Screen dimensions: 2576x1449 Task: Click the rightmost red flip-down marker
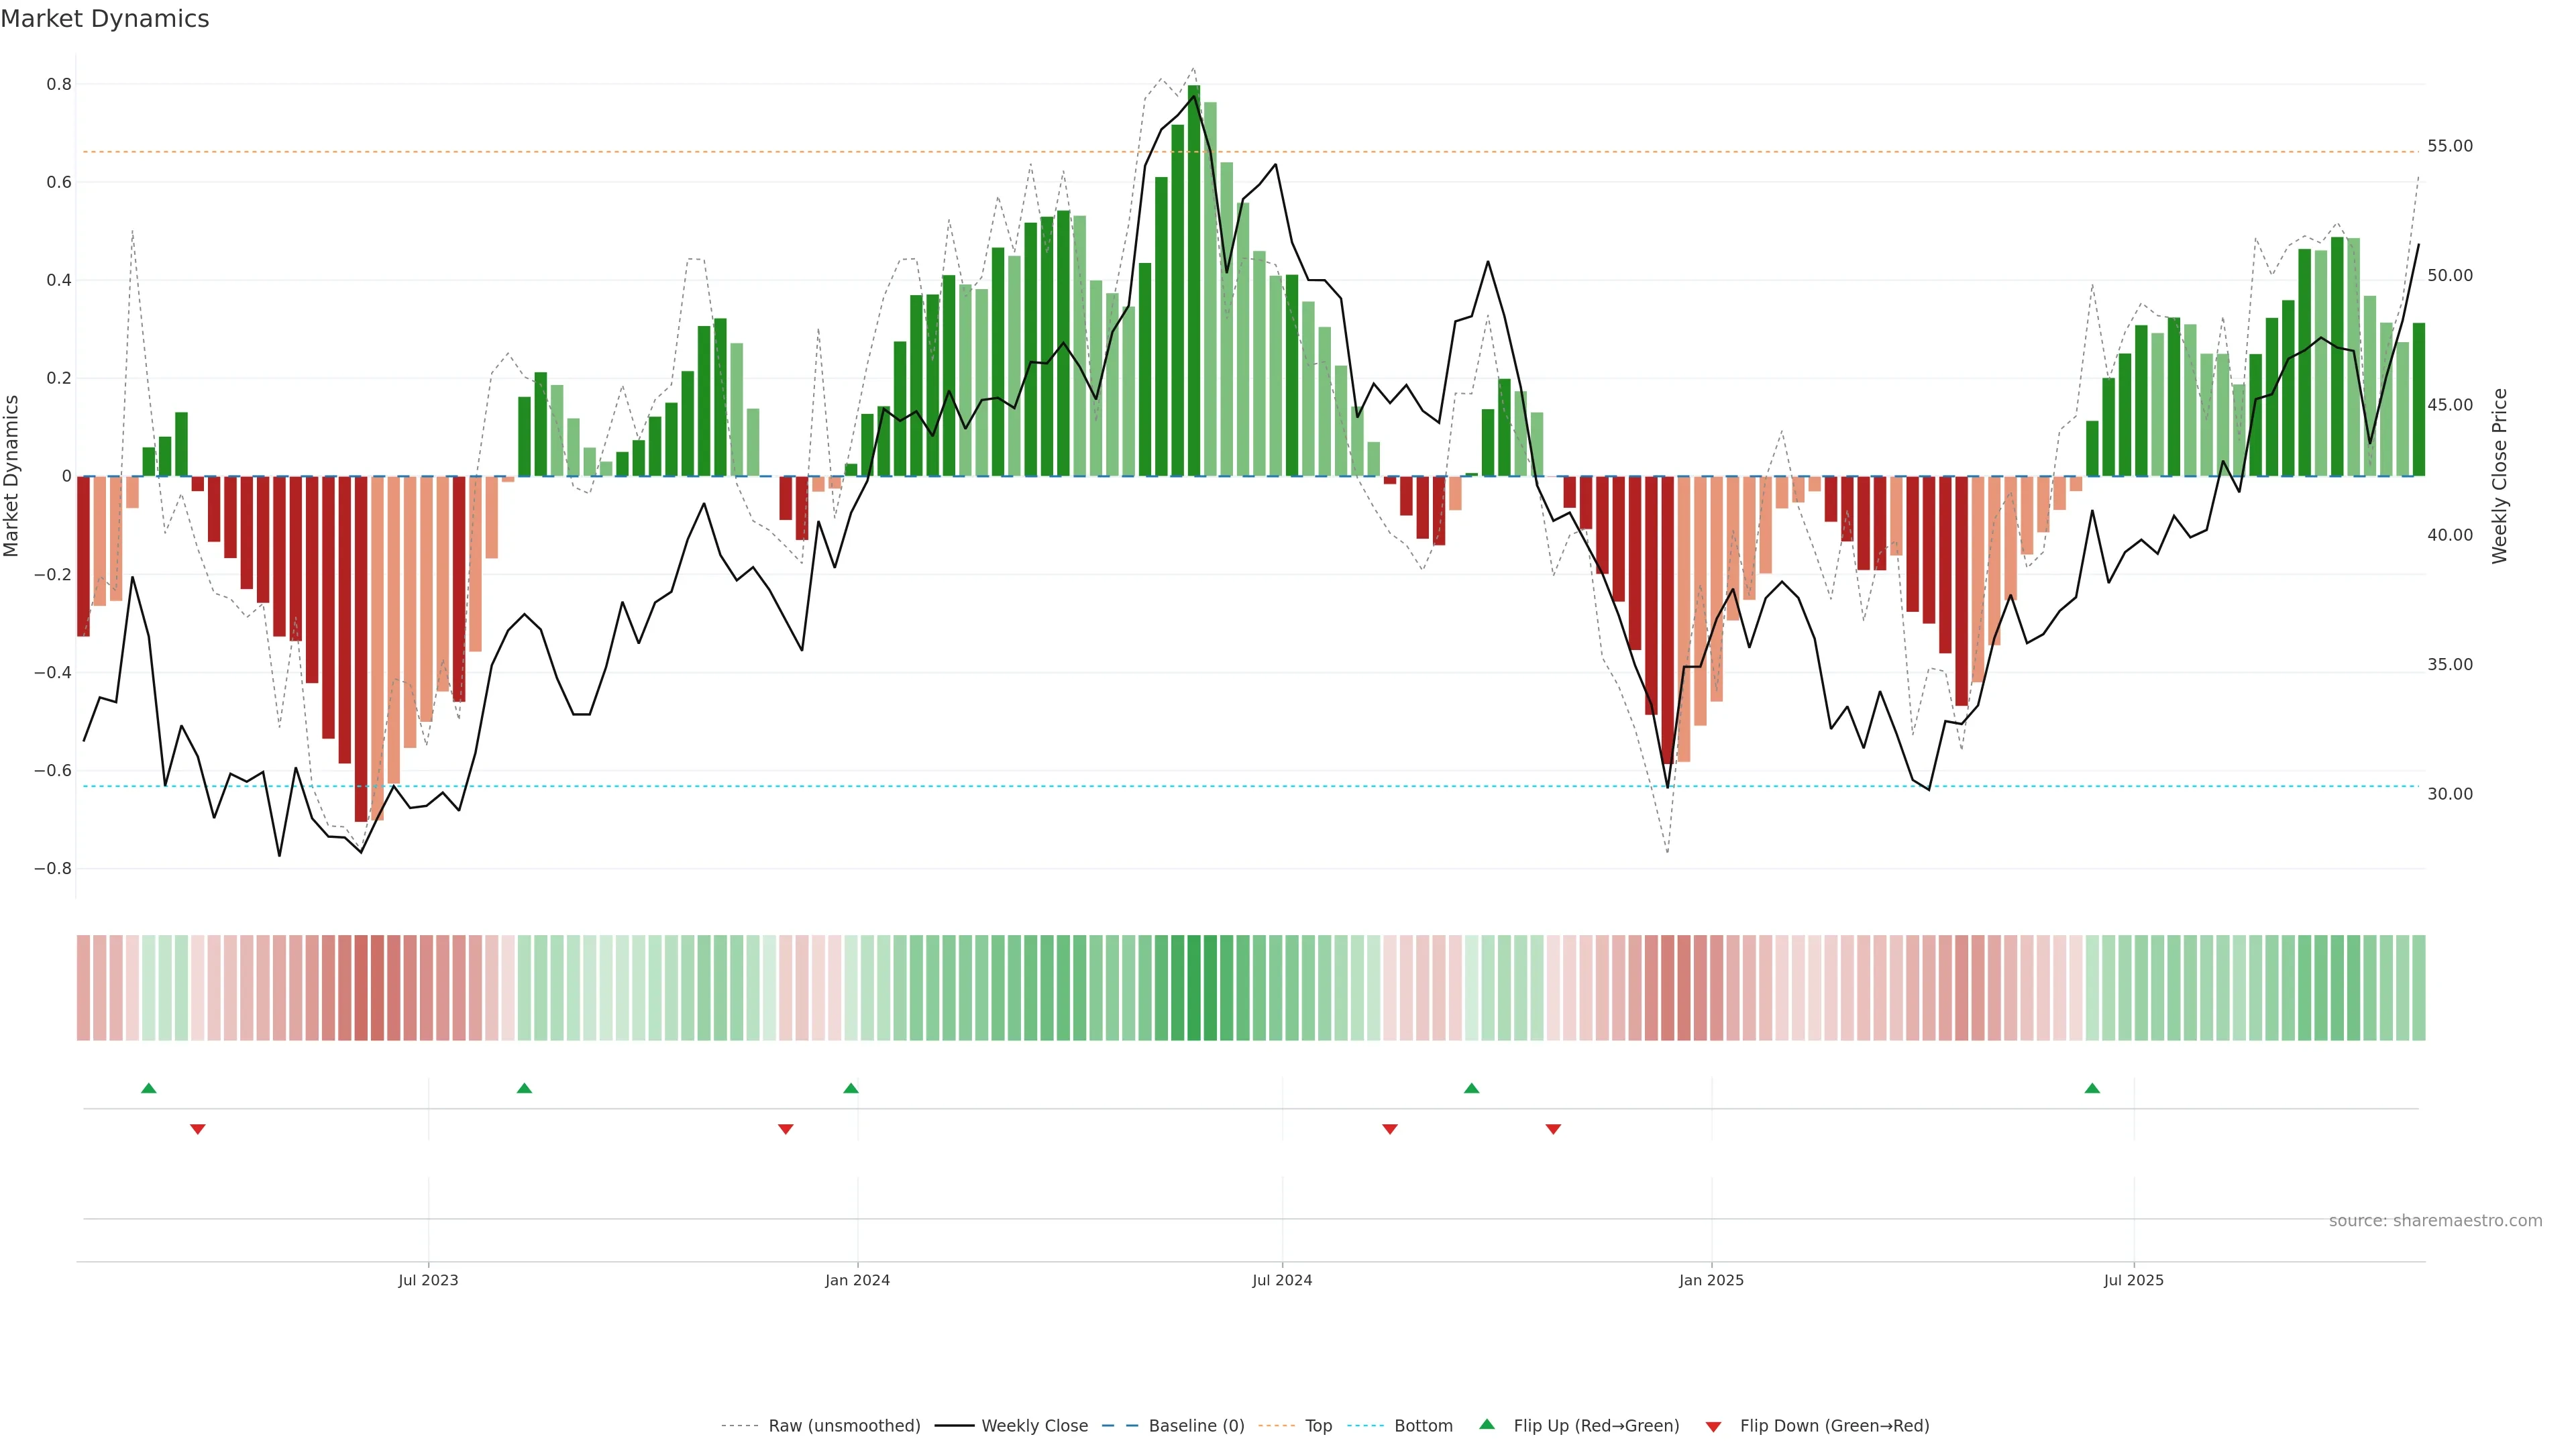click(x=1553, y=1129)
